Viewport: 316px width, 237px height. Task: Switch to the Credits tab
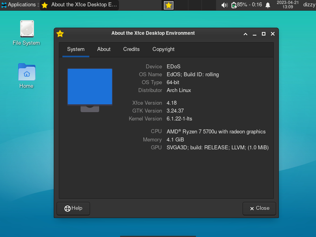[x=132, y=49]
